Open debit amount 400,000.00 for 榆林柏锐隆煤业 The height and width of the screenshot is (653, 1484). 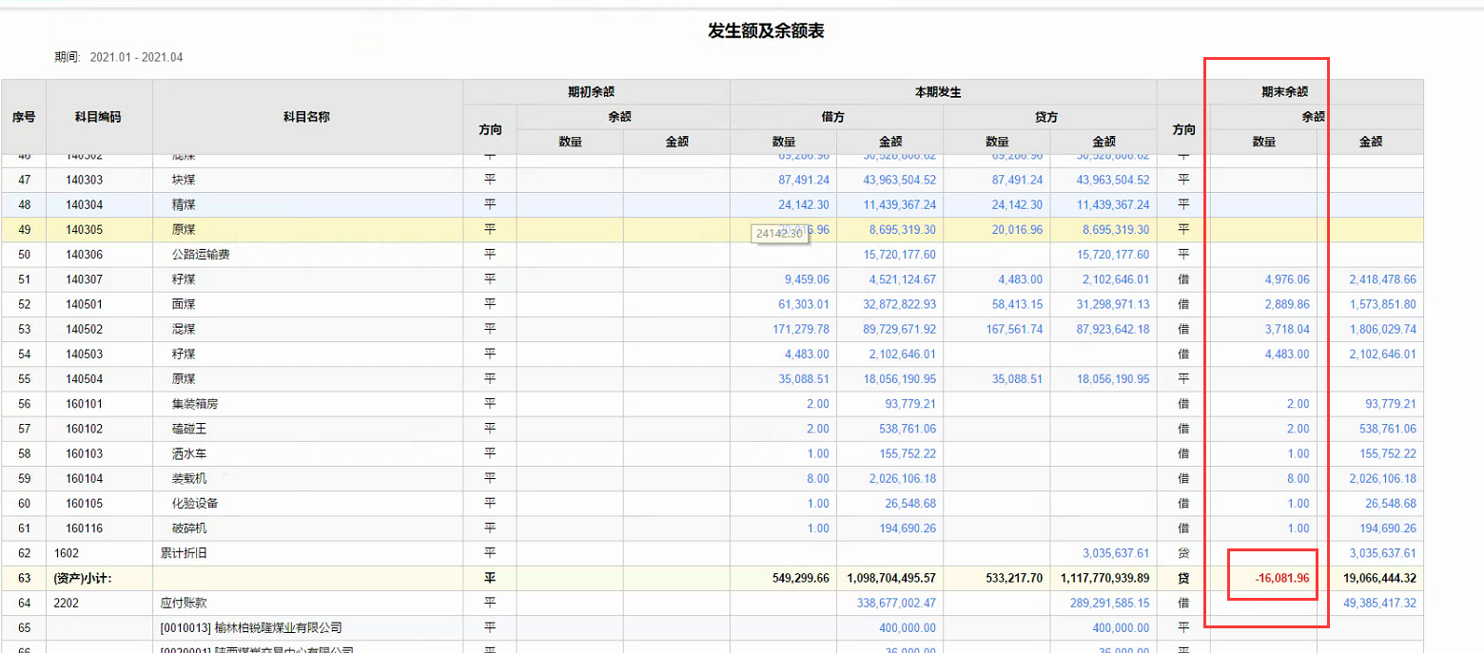pos(908,627)
